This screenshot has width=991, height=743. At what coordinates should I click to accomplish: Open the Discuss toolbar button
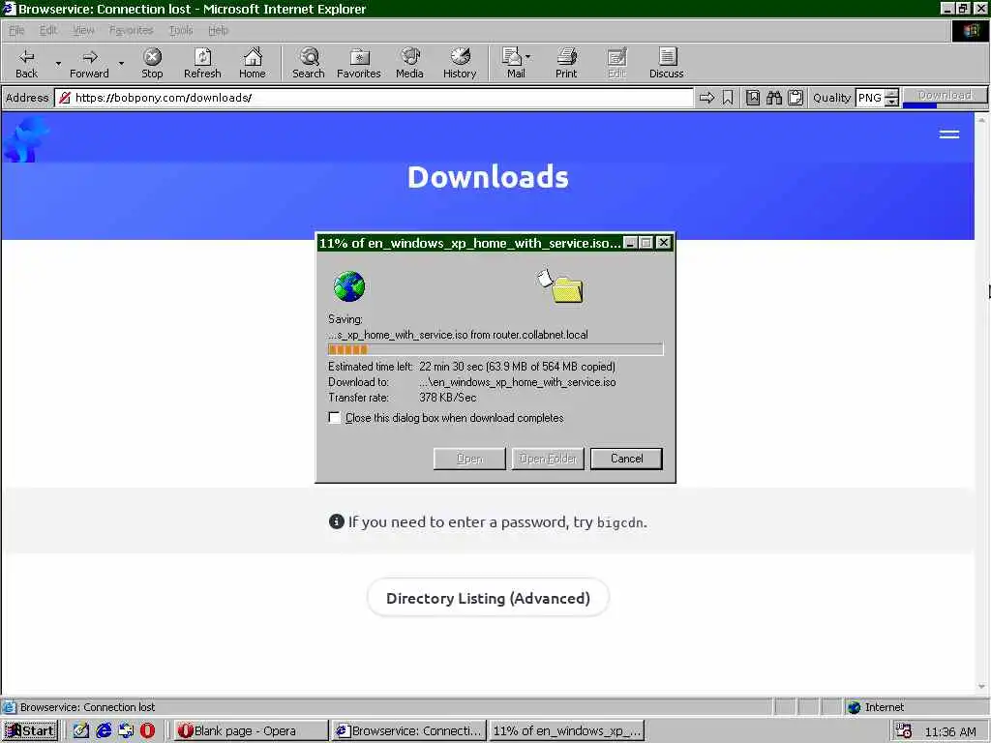666,63
